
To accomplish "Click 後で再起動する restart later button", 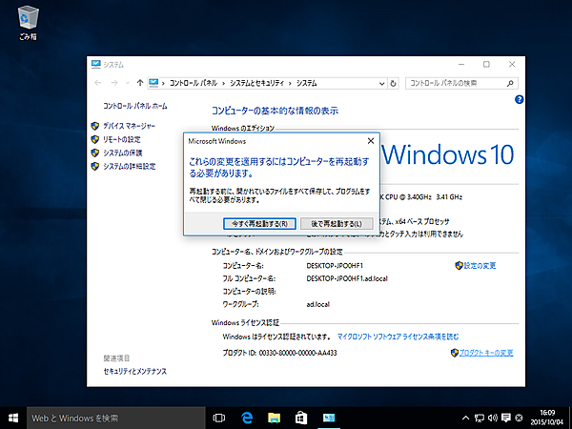I will pyautogui.click(x=331, y=223).
